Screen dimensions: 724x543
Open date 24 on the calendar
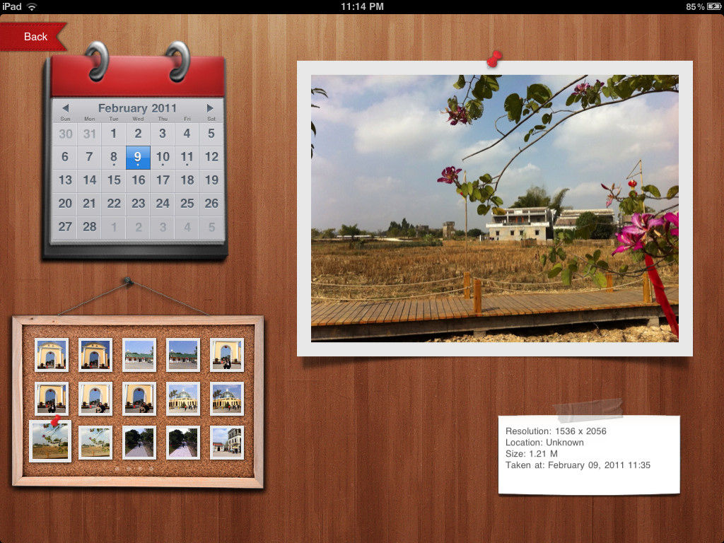(x=163, y=204)
